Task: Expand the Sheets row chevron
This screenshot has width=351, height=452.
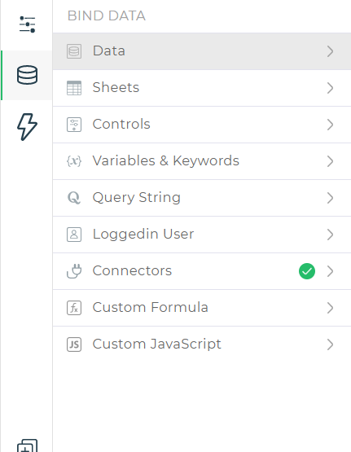Action: (x=331, y=88)
